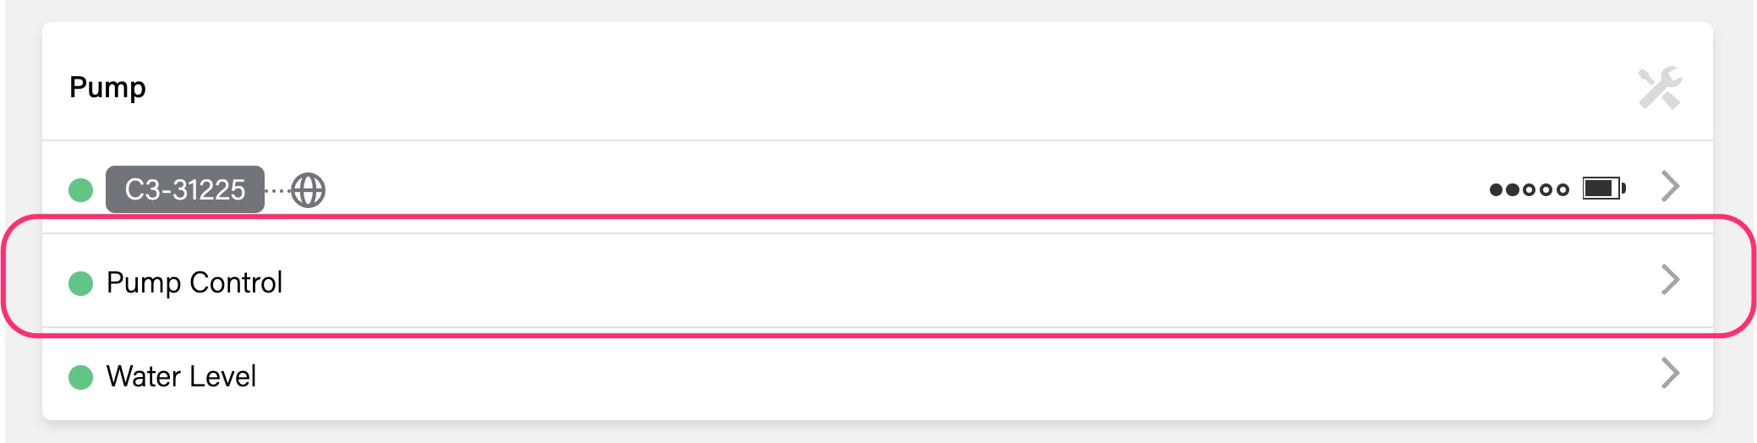Click the battery level icon
Image resolution: width=1757 pixels, height=443 pixels.
coord(1604,188)
